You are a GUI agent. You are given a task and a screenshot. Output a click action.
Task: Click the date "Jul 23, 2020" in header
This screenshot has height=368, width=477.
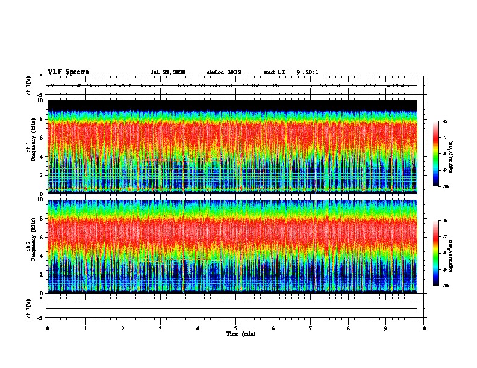(x=168, y=72)
